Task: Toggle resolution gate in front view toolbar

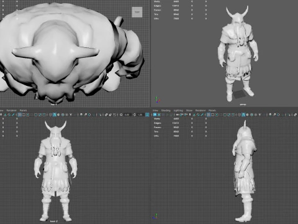Action: (x=28, y=114)
